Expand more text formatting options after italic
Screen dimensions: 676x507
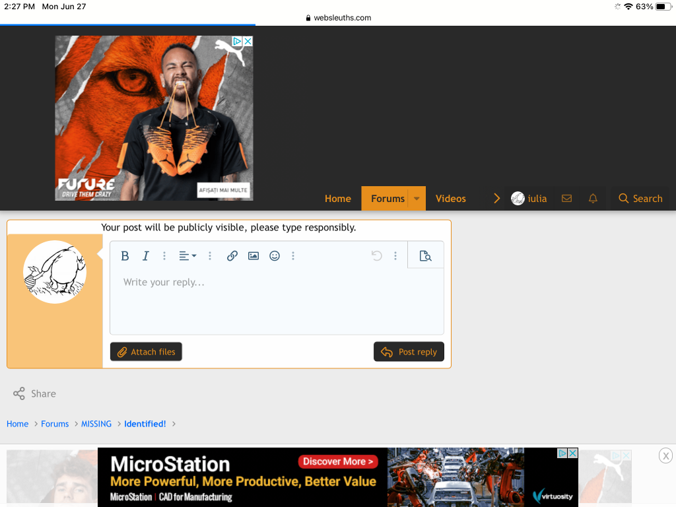click(164, 256)
